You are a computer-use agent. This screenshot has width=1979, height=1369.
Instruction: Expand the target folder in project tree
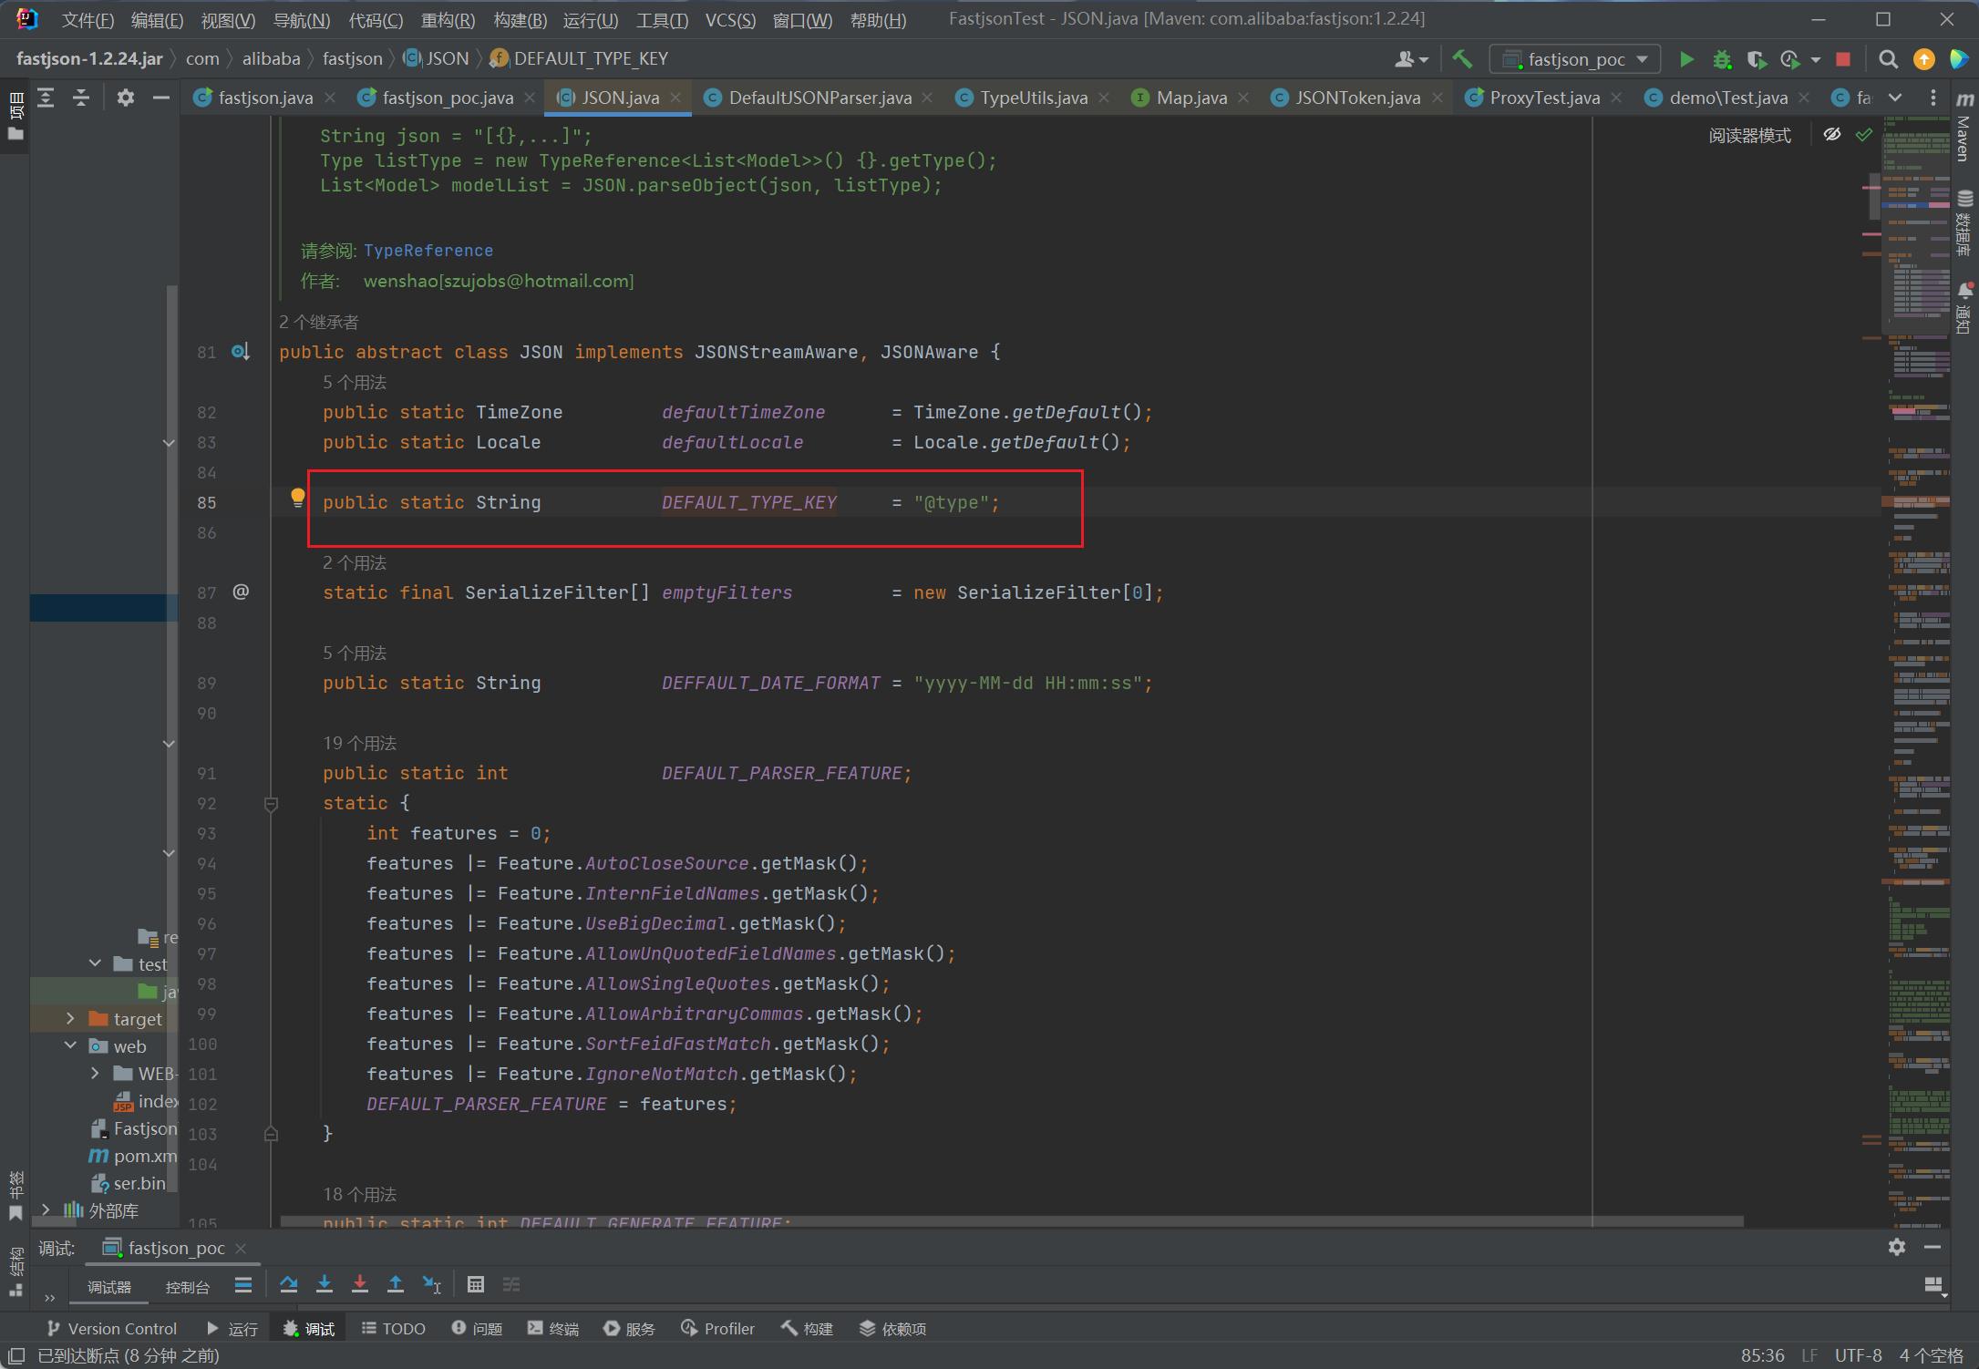click(70, 1018)
